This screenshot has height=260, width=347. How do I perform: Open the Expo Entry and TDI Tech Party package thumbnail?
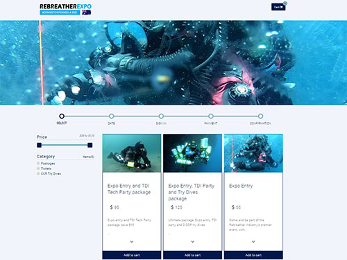[132, 153]
